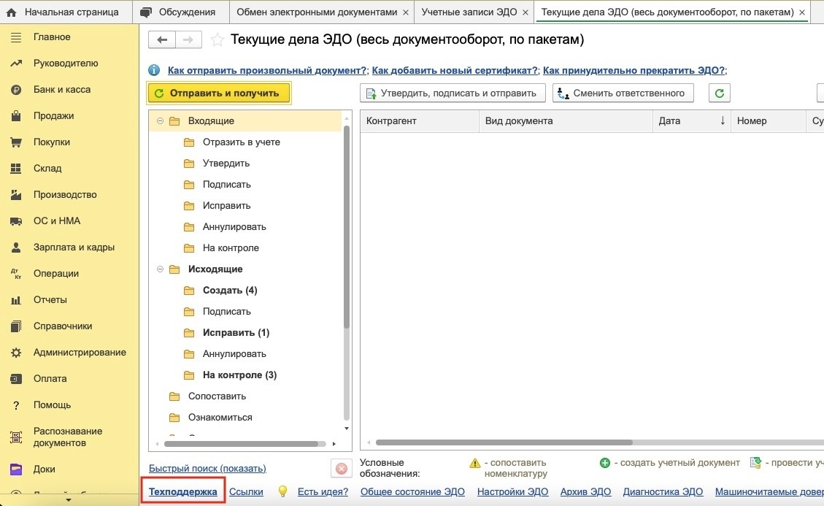The image size is (824, 506).
Task: Open the Справочники section
Action: pos(63,326)
